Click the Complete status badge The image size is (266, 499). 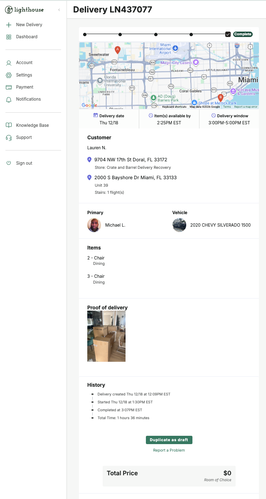243,35
